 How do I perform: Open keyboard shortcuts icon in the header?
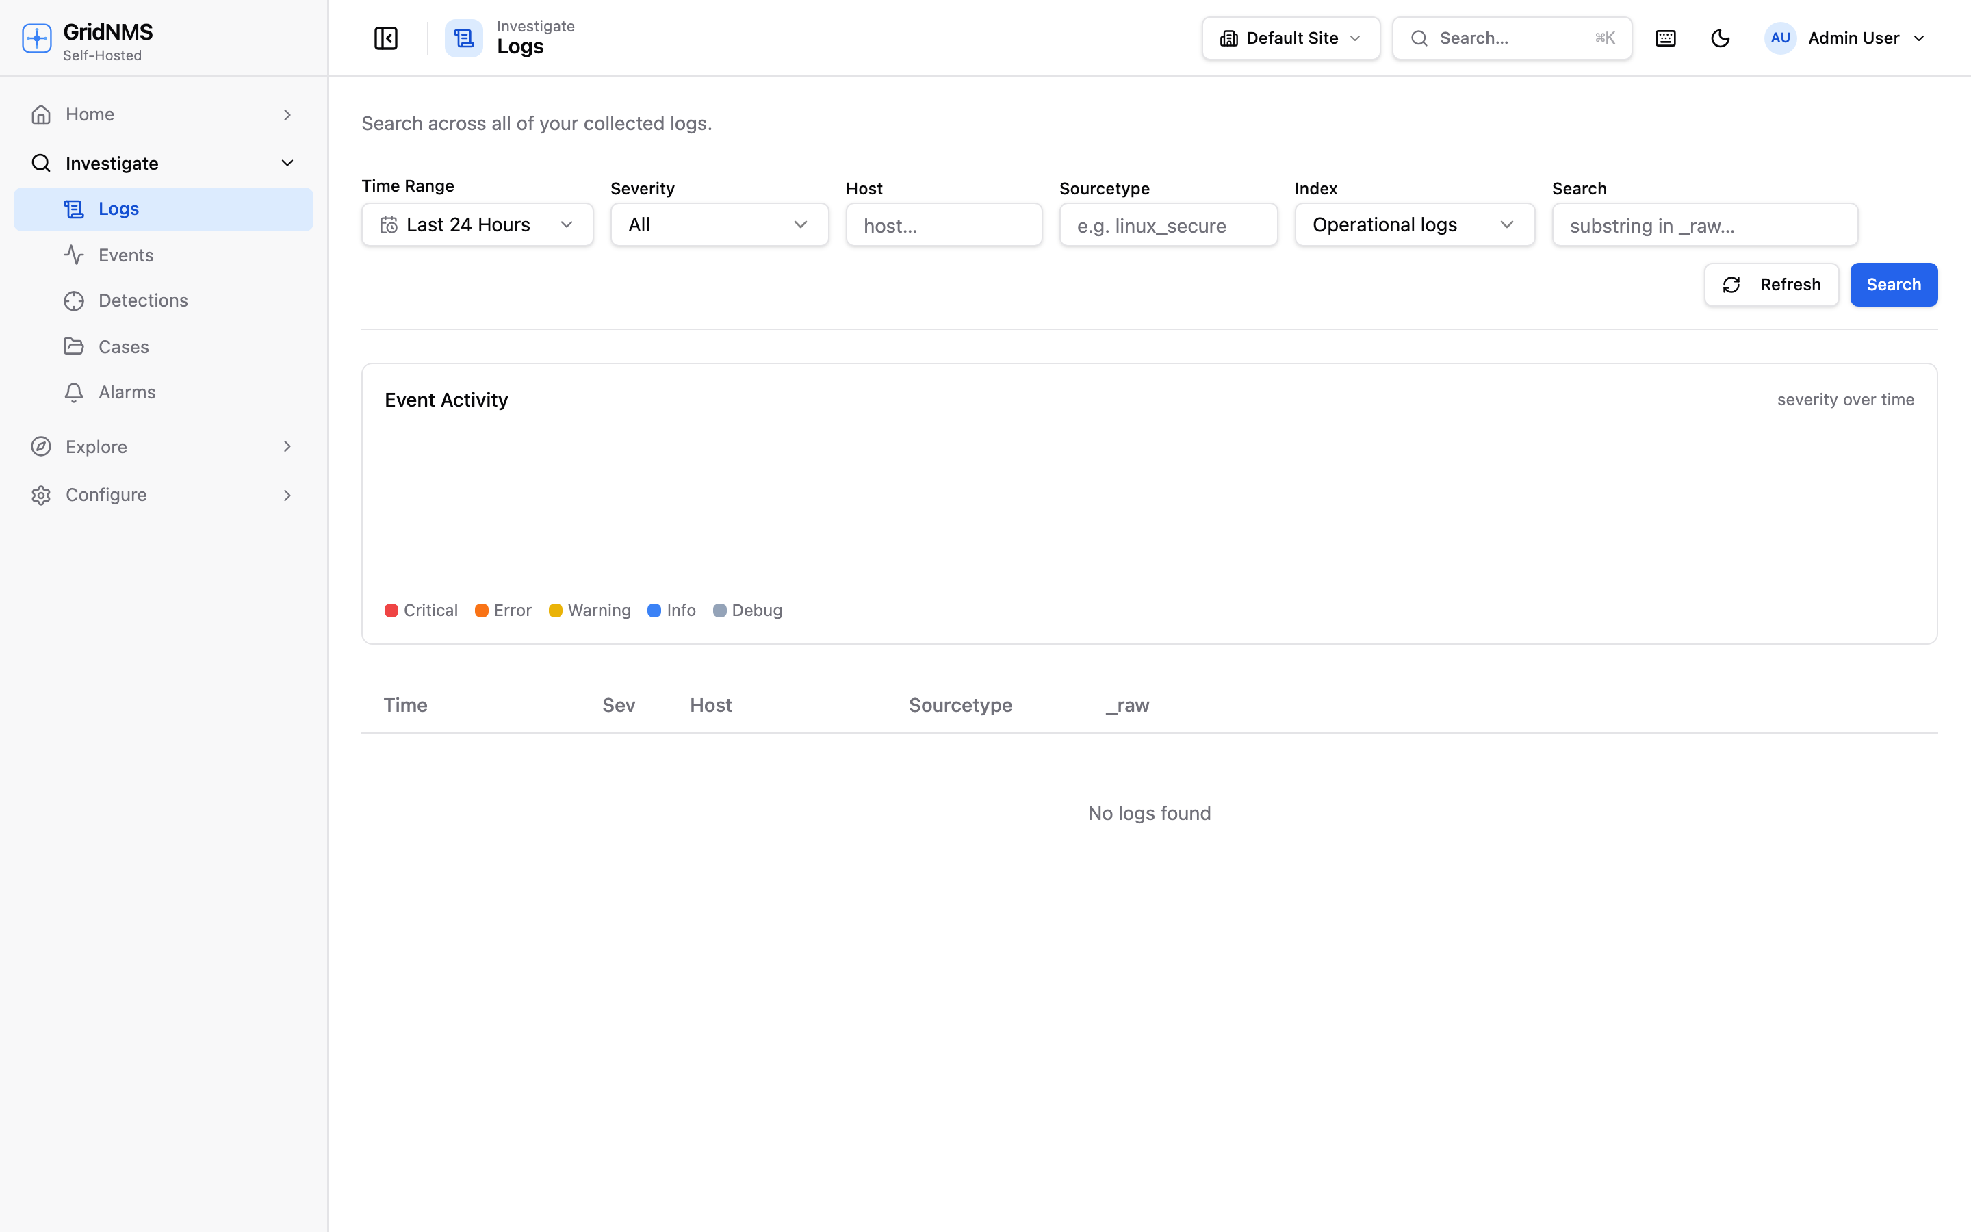click(1666, 38)
